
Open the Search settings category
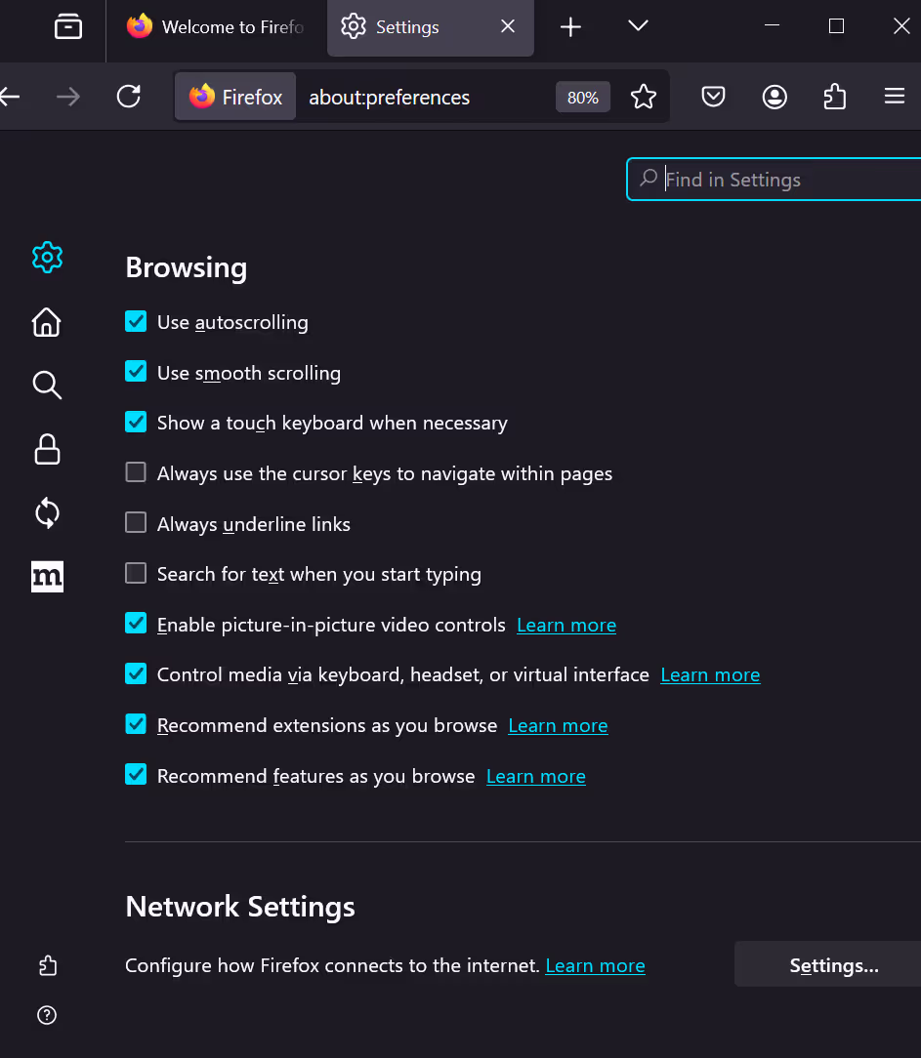tap(47, 385)
